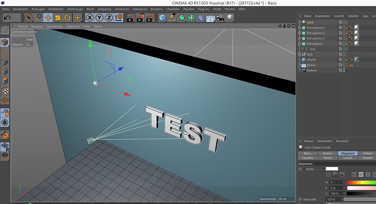
Task: Toggle Extrudieren.3 enable checkmark
Action: click(x=347, y=28)
